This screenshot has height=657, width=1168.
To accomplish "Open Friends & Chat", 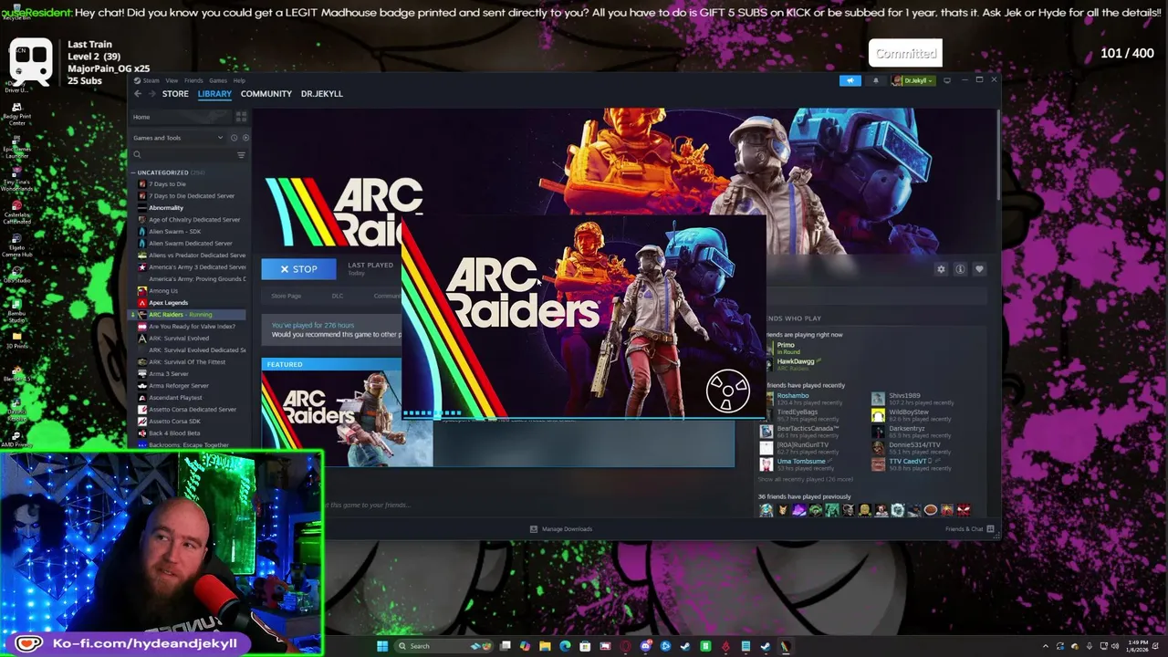I will pyautogui.click(x=970, y=529).
